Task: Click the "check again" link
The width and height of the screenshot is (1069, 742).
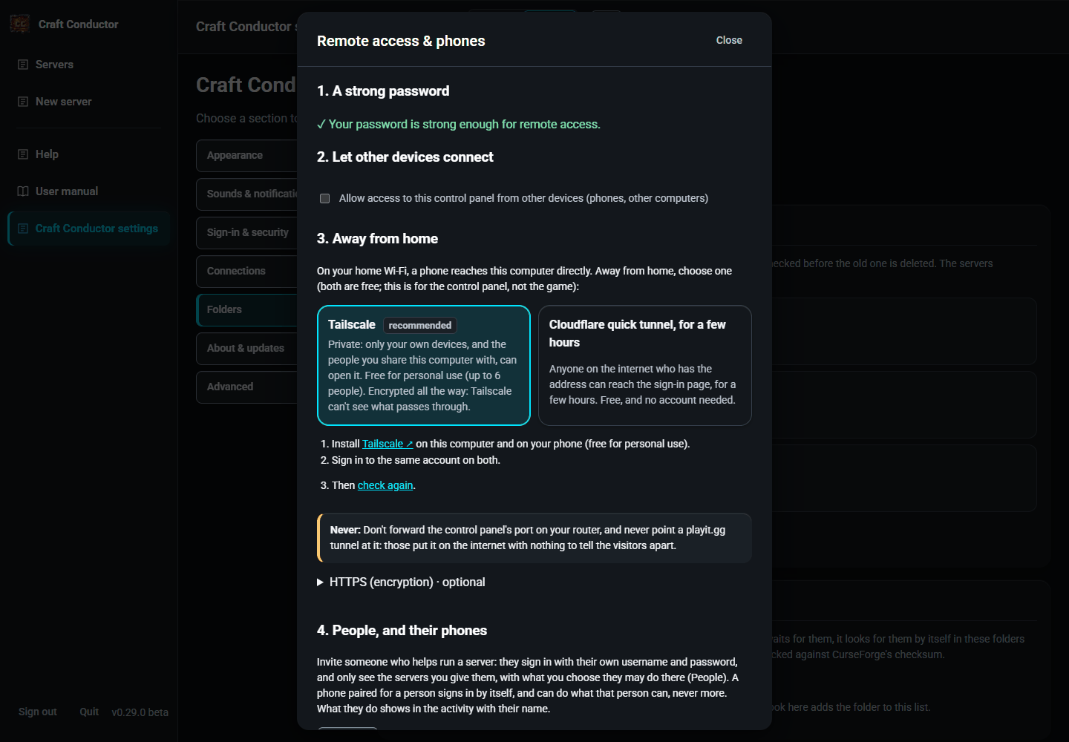Action: pyautogui.click(x=385, y=485)
